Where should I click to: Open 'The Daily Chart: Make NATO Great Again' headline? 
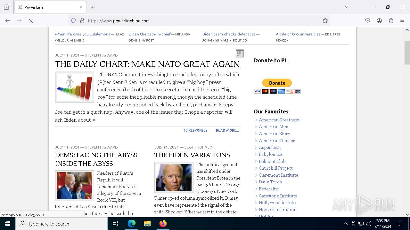tap(147, 64)
